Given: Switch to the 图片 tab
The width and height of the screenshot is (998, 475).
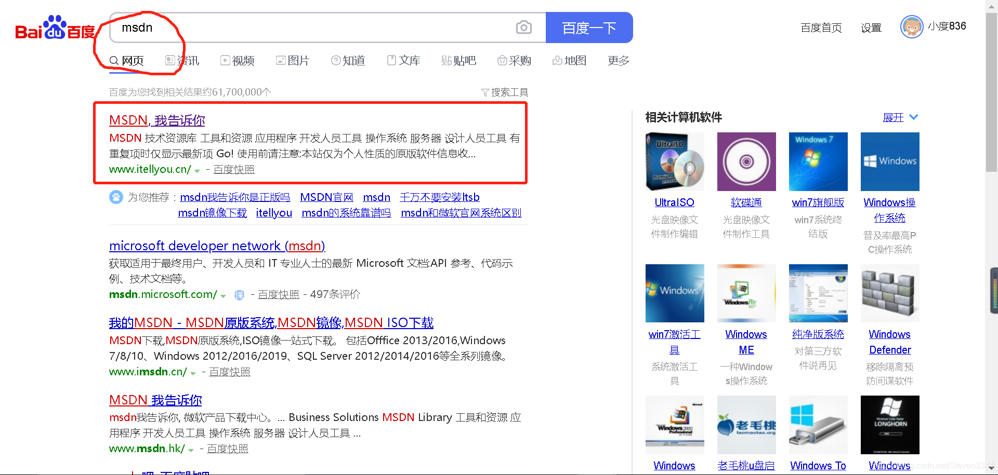Looking at the screenshot, I should pos(293,61).
